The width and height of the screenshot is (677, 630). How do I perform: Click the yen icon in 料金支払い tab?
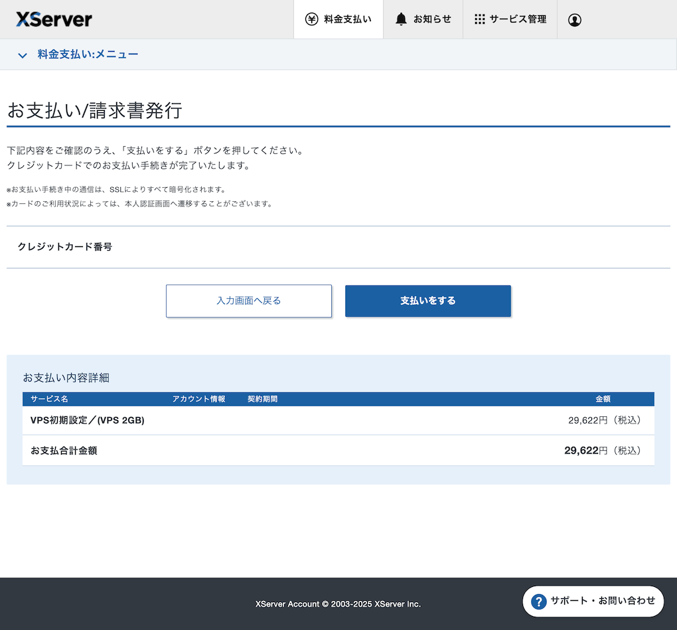pyautogui.click(x=311, y=19)
